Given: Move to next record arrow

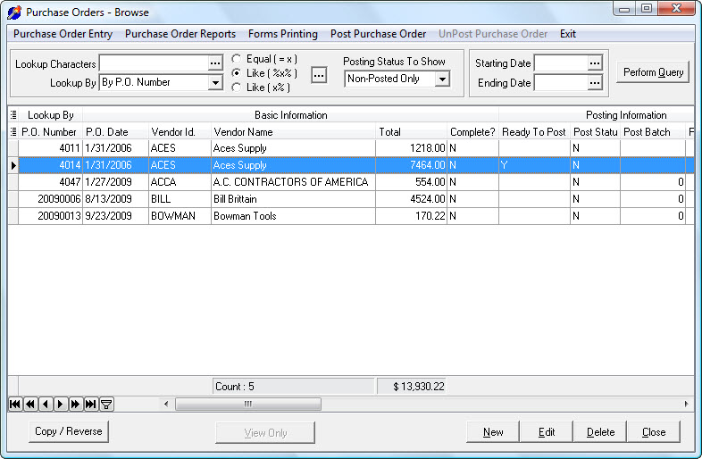Looking at the screenshot, I should 61,405.
